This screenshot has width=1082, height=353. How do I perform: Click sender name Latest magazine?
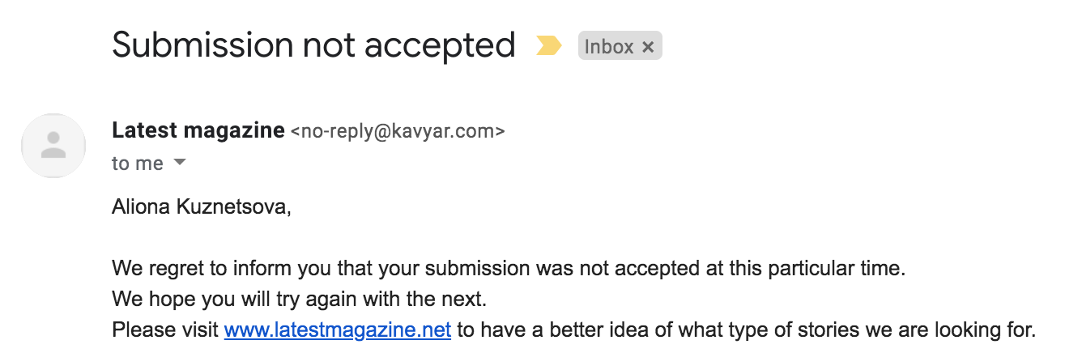(198, 130)
